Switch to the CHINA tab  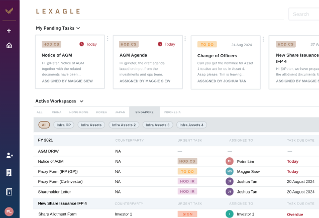(57, 112)
